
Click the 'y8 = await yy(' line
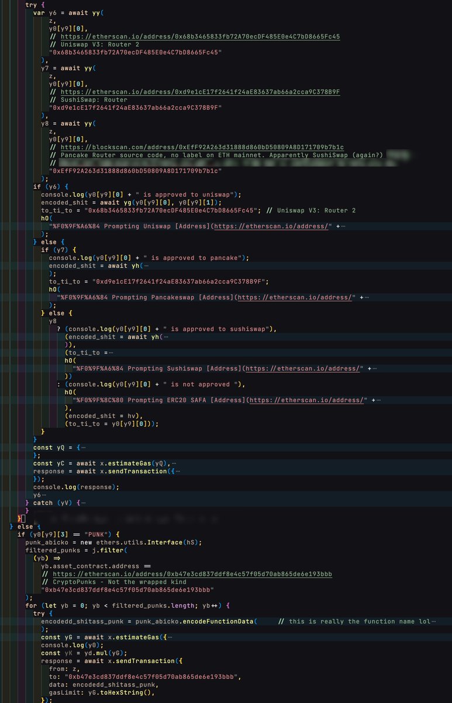[68, 124]
